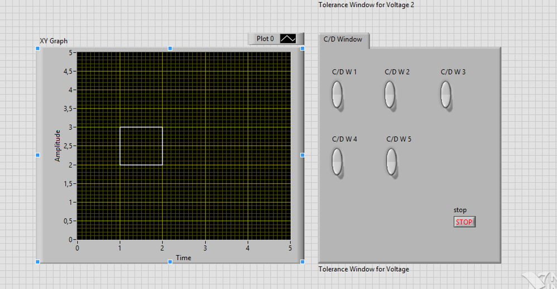Viewport: 557px width, 289px height.
Task: Click the C/D W 3 label
Action: coord(453,72)
